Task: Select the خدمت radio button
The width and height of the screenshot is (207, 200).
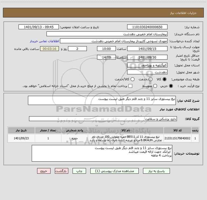Action: tap(151, 79)
